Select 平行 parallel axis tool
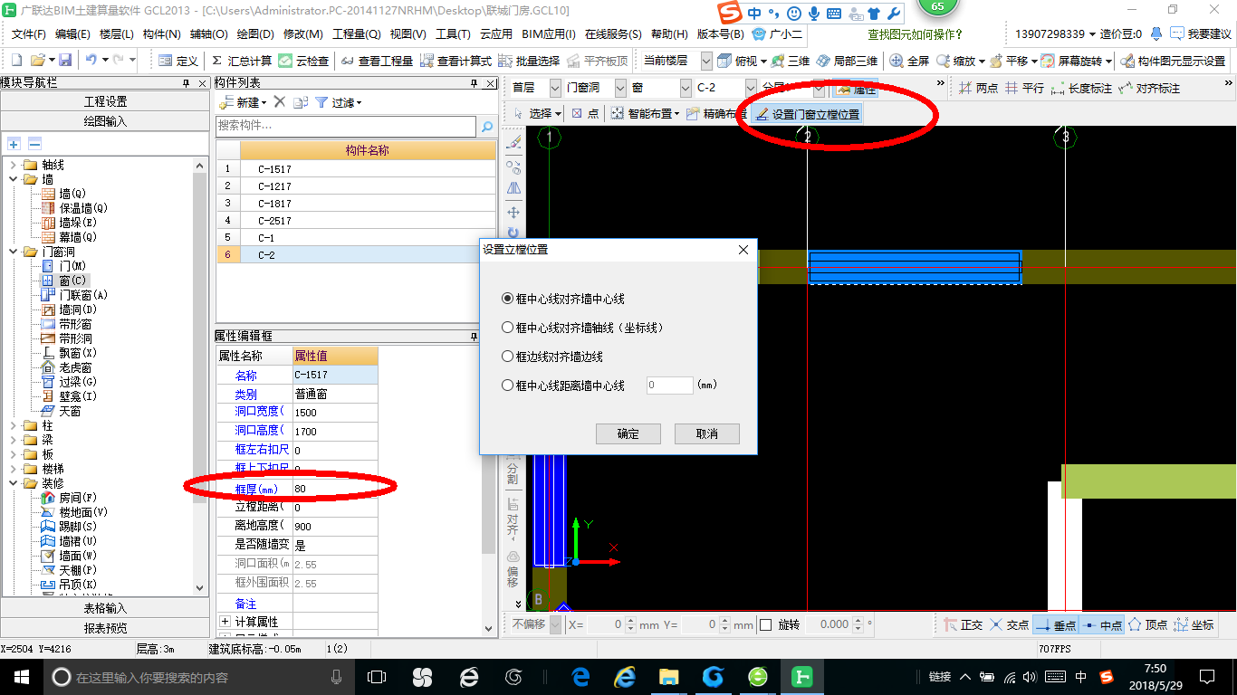This screenshot has width=1237, height=695. (x=1025, y=89)
